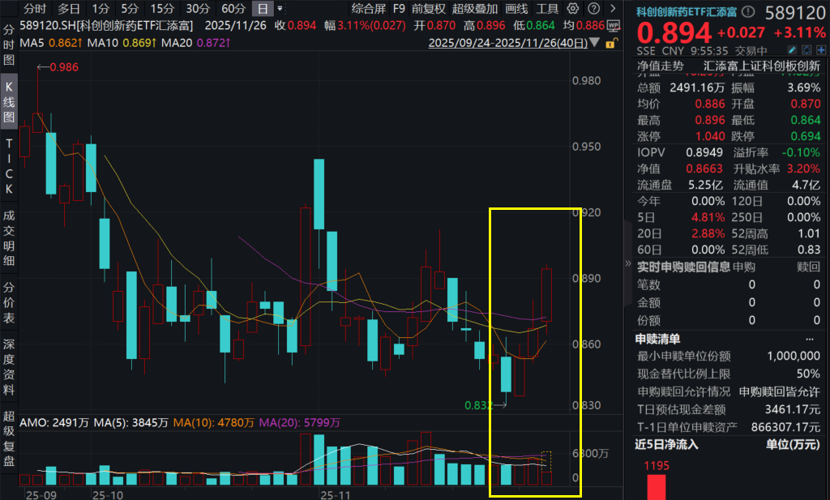Click the red 1195 net inflow bar
Image resolution: width=830 pixels, height=500 pixels.
pyautogui.click(x=657, y=487)
